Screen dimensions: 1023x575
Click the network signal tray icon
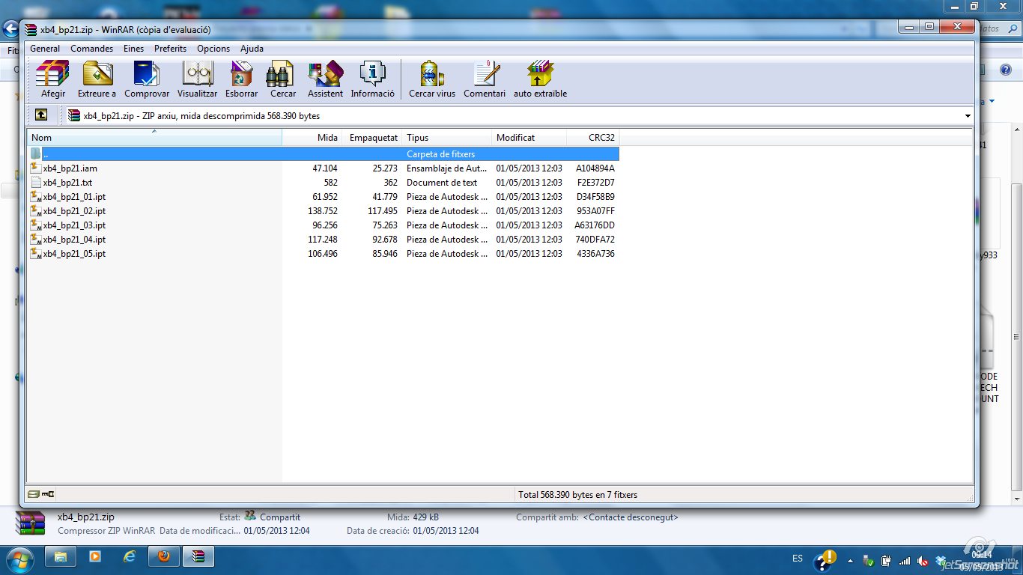click(x=905, y=561)
